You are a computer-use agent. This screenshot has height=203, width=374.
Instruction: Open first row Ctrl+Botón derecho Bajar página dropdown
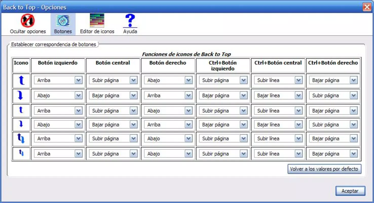pyautogui.click(x=333, y=80)
